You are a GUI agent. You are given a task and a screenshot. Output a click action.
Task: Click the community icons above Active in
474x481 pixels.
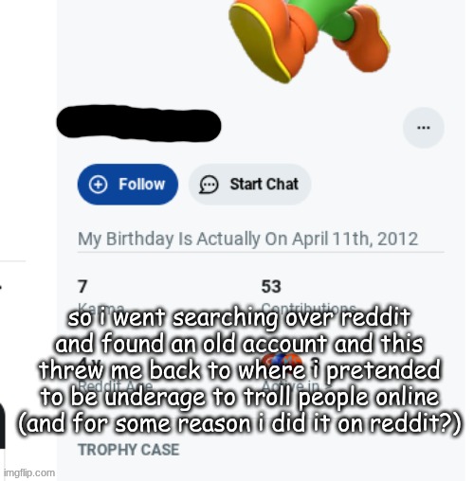click(282, 362)
